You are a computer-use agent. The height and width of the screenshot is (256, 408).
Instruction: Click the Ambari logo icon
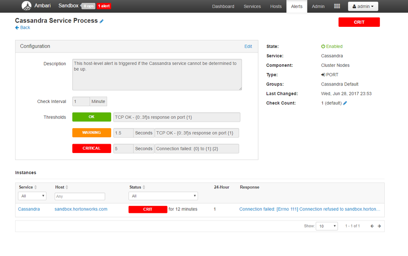tap(26, 6)
